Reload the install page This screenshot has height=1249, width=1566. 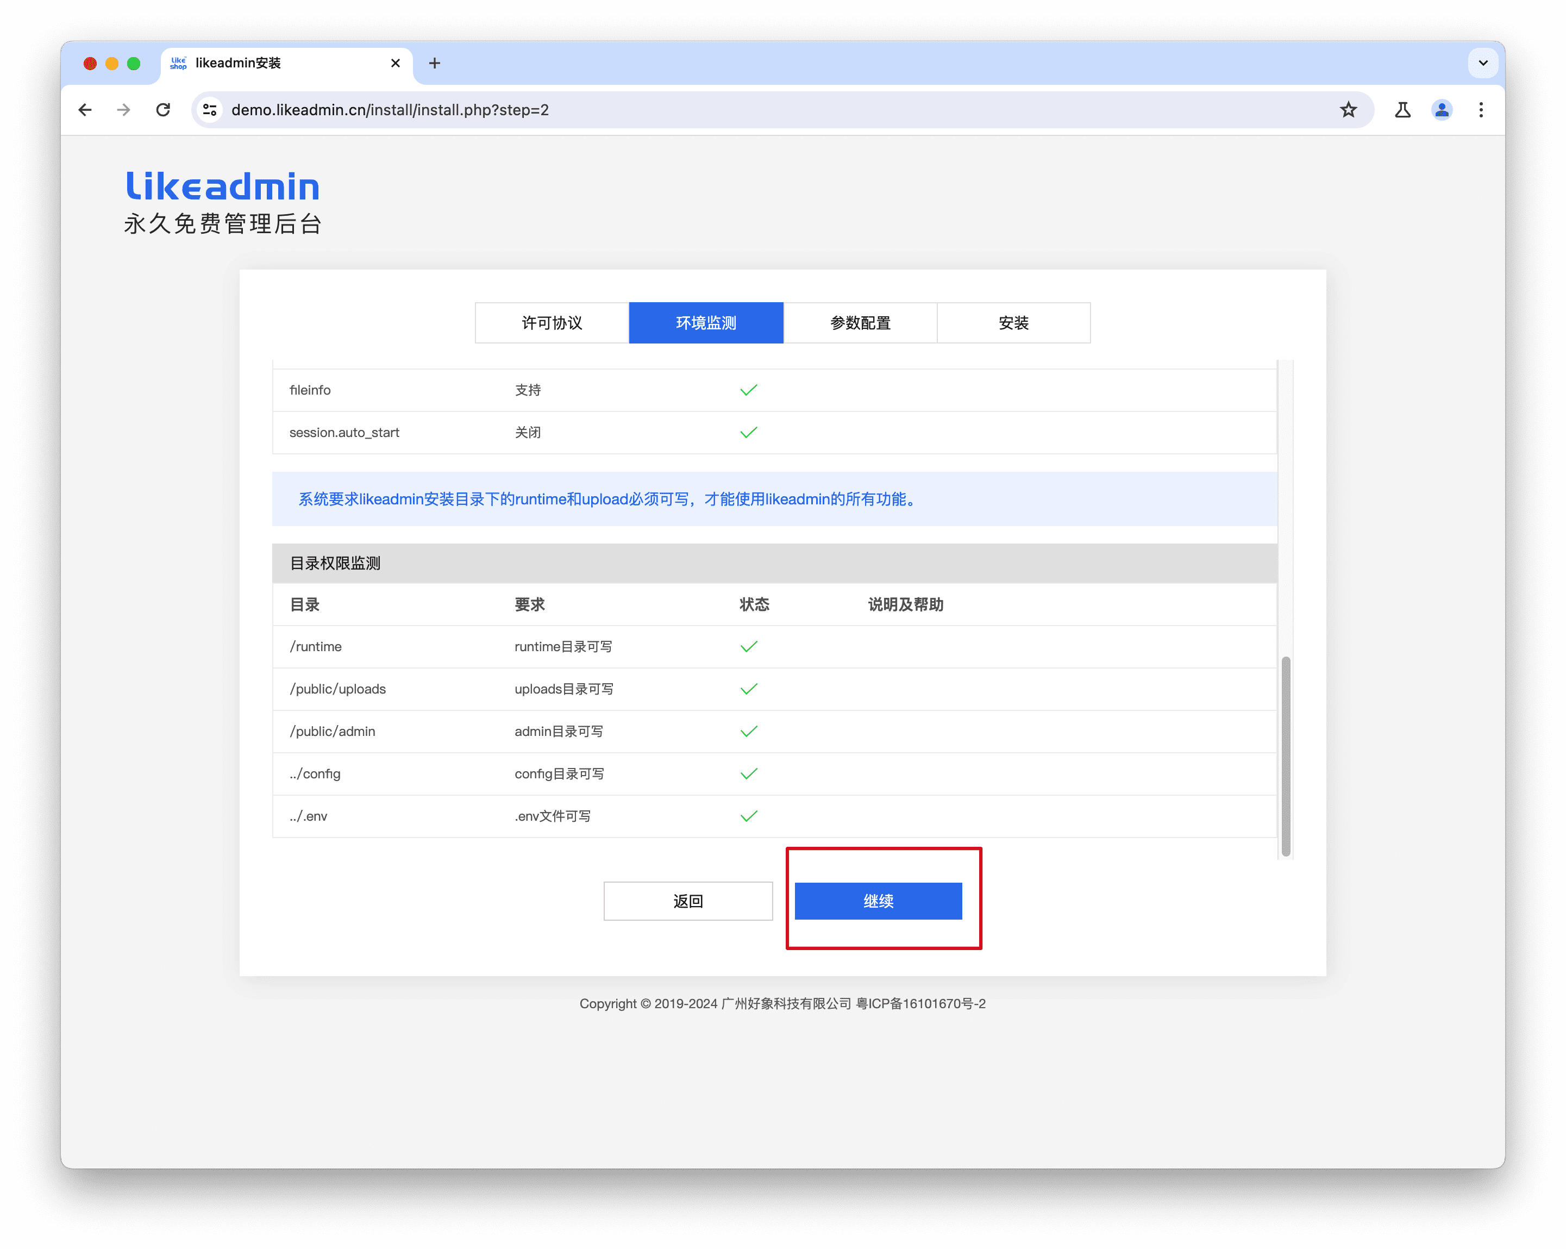(x=164, y=110)
